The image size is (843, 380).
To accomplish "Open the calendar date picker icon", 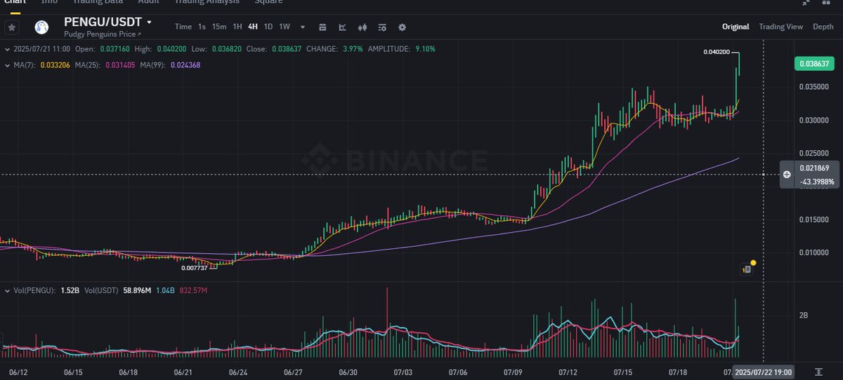I will click(x=322, y=27).
